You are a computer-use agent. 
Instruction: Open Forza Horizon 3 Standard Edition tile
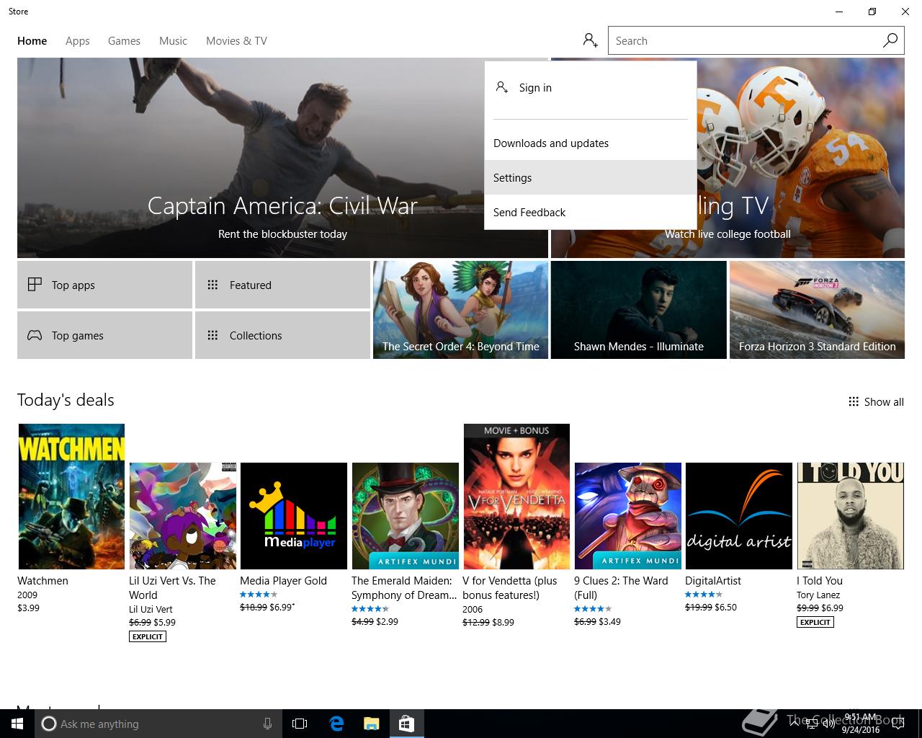(x=817, y=310)
